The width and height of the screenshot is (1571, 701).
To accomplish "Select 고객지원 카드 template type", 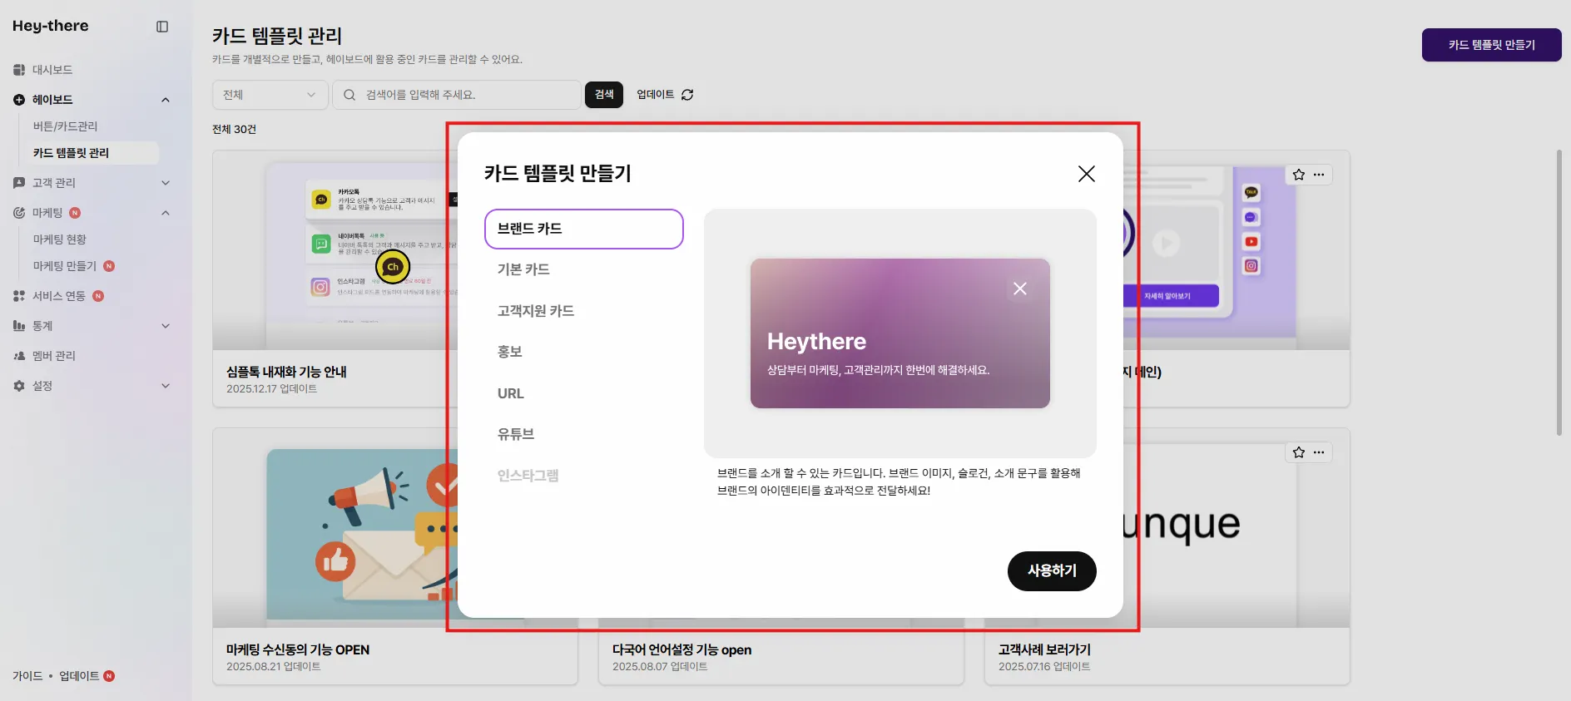I will (x=584, y=311).
